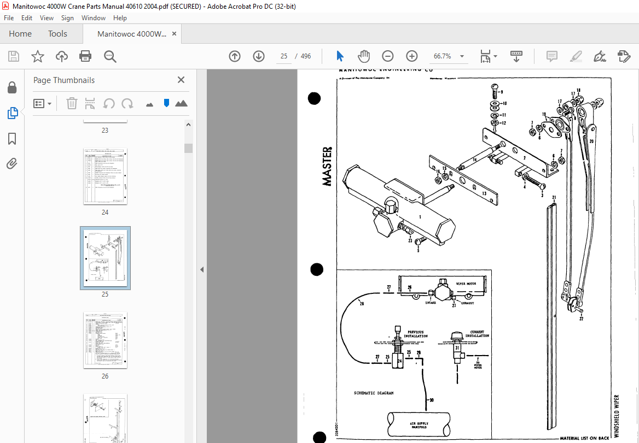Click the thumbnails scroll up arrow
639x443 pixels.
pyautogui.click(x=188, y=125)
